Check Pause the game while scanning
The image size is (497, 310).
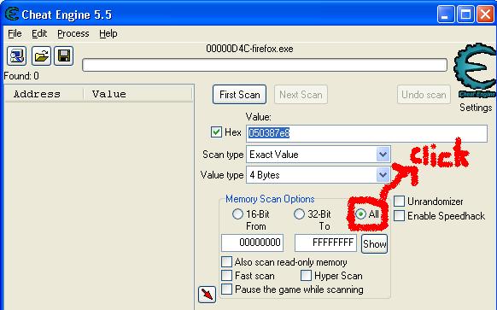(226, 290)
